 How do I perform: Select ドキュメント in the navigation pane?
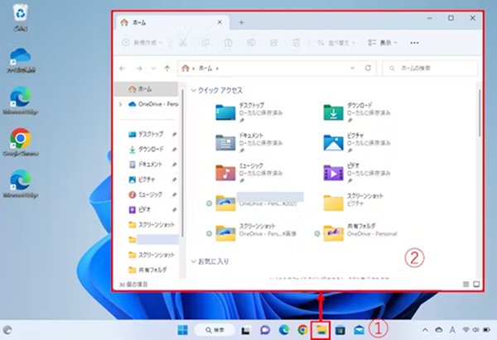tap(150, 164)
